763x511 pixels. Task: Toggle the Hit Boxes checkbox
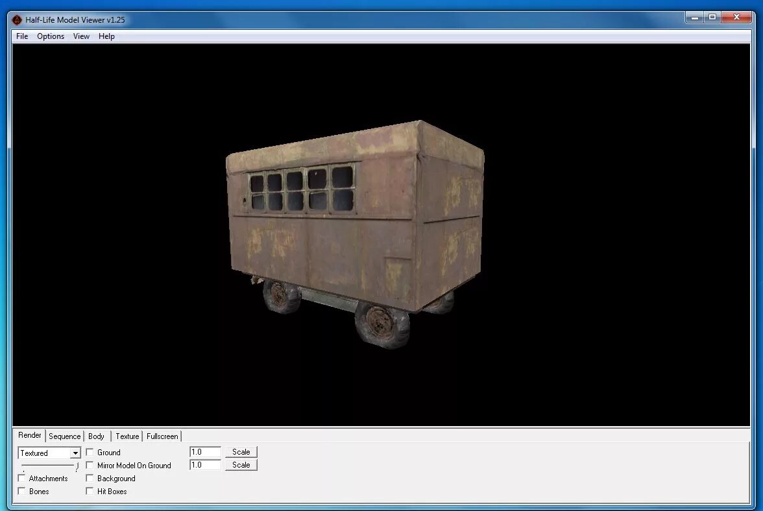(90, 492)
